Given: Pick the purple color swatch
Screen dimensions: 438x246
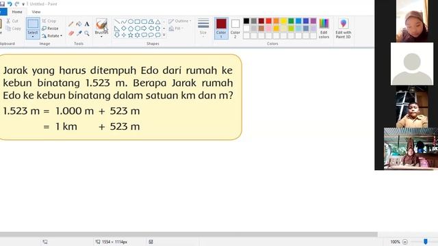Looking at the screenshot, I should click(313, 21).
